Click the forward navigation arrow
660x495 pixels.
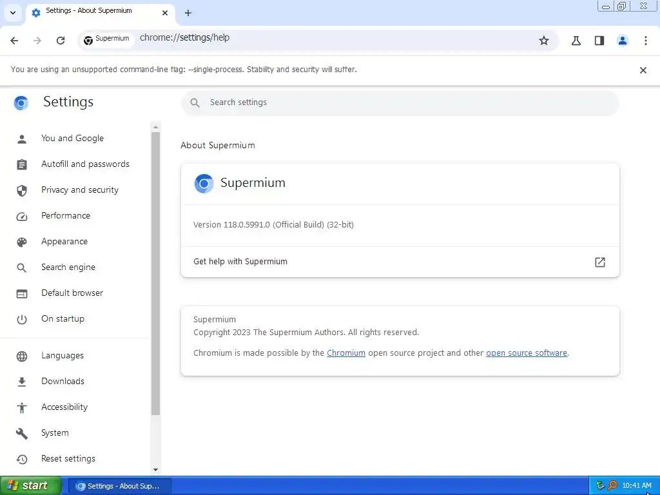(37, 41)
